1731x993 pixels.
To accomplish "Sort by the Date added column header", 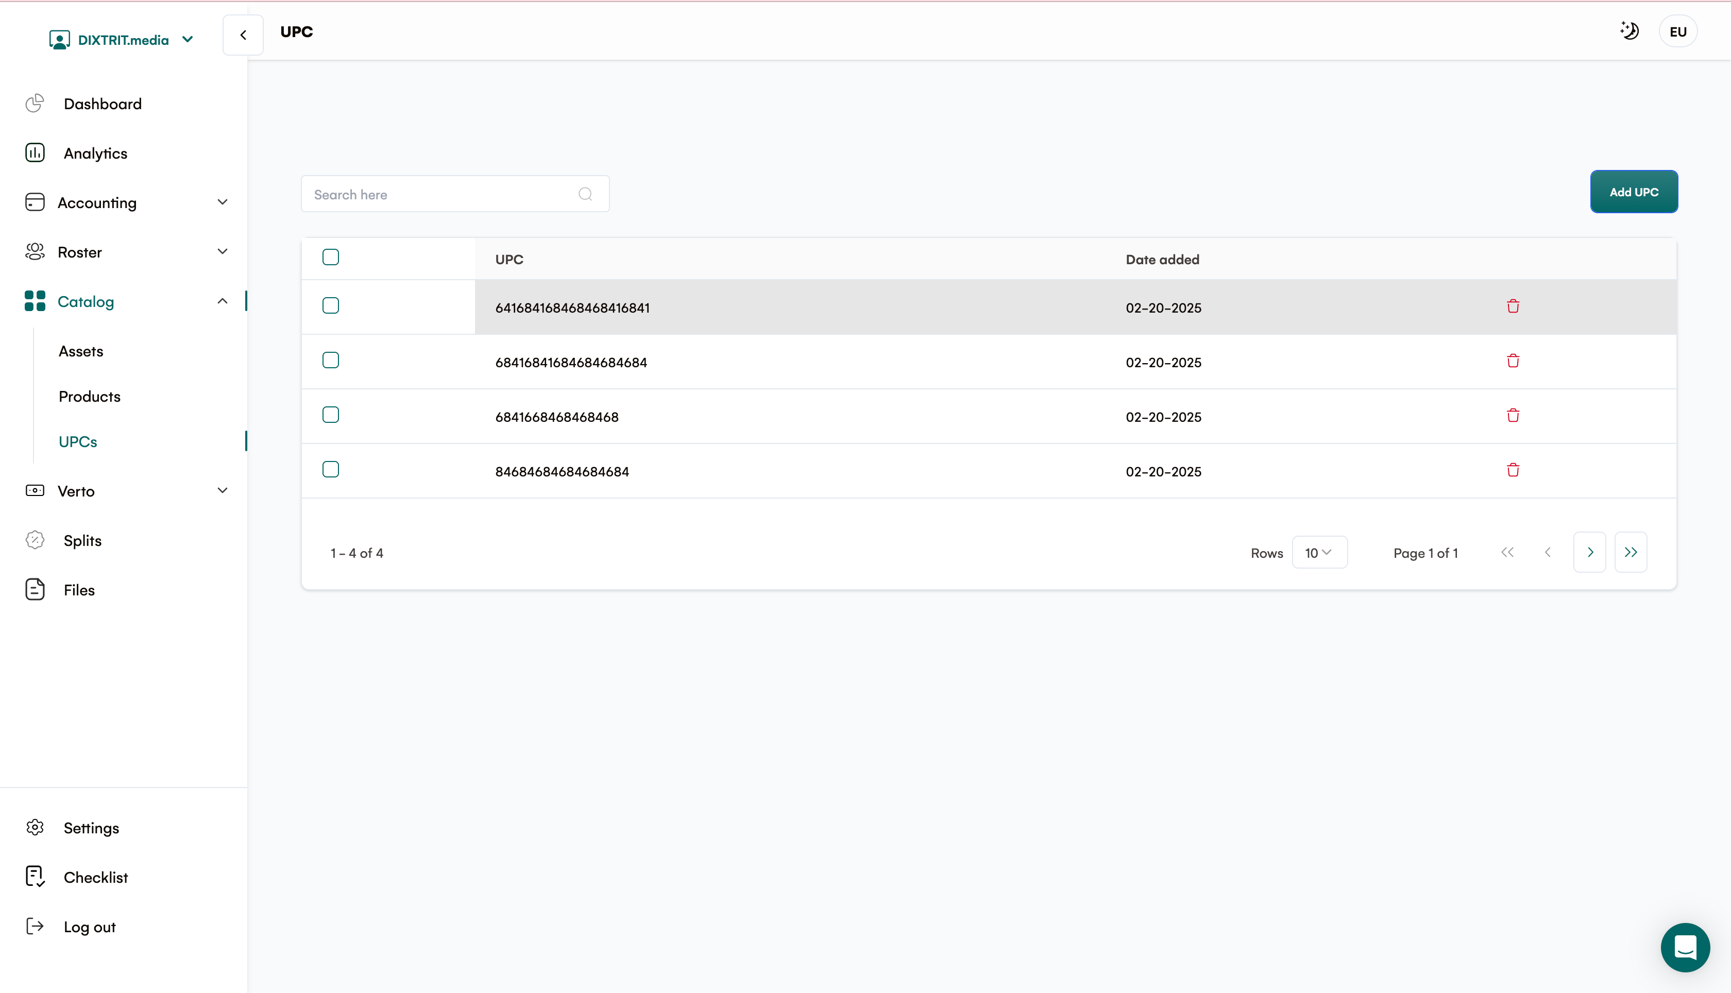I will point(1162,259).
